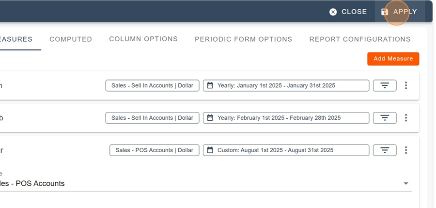Image resolution: width=436 pixels, height=208 pixels.
Task: Open the Report Configurations tab
Action: (360, 39)
